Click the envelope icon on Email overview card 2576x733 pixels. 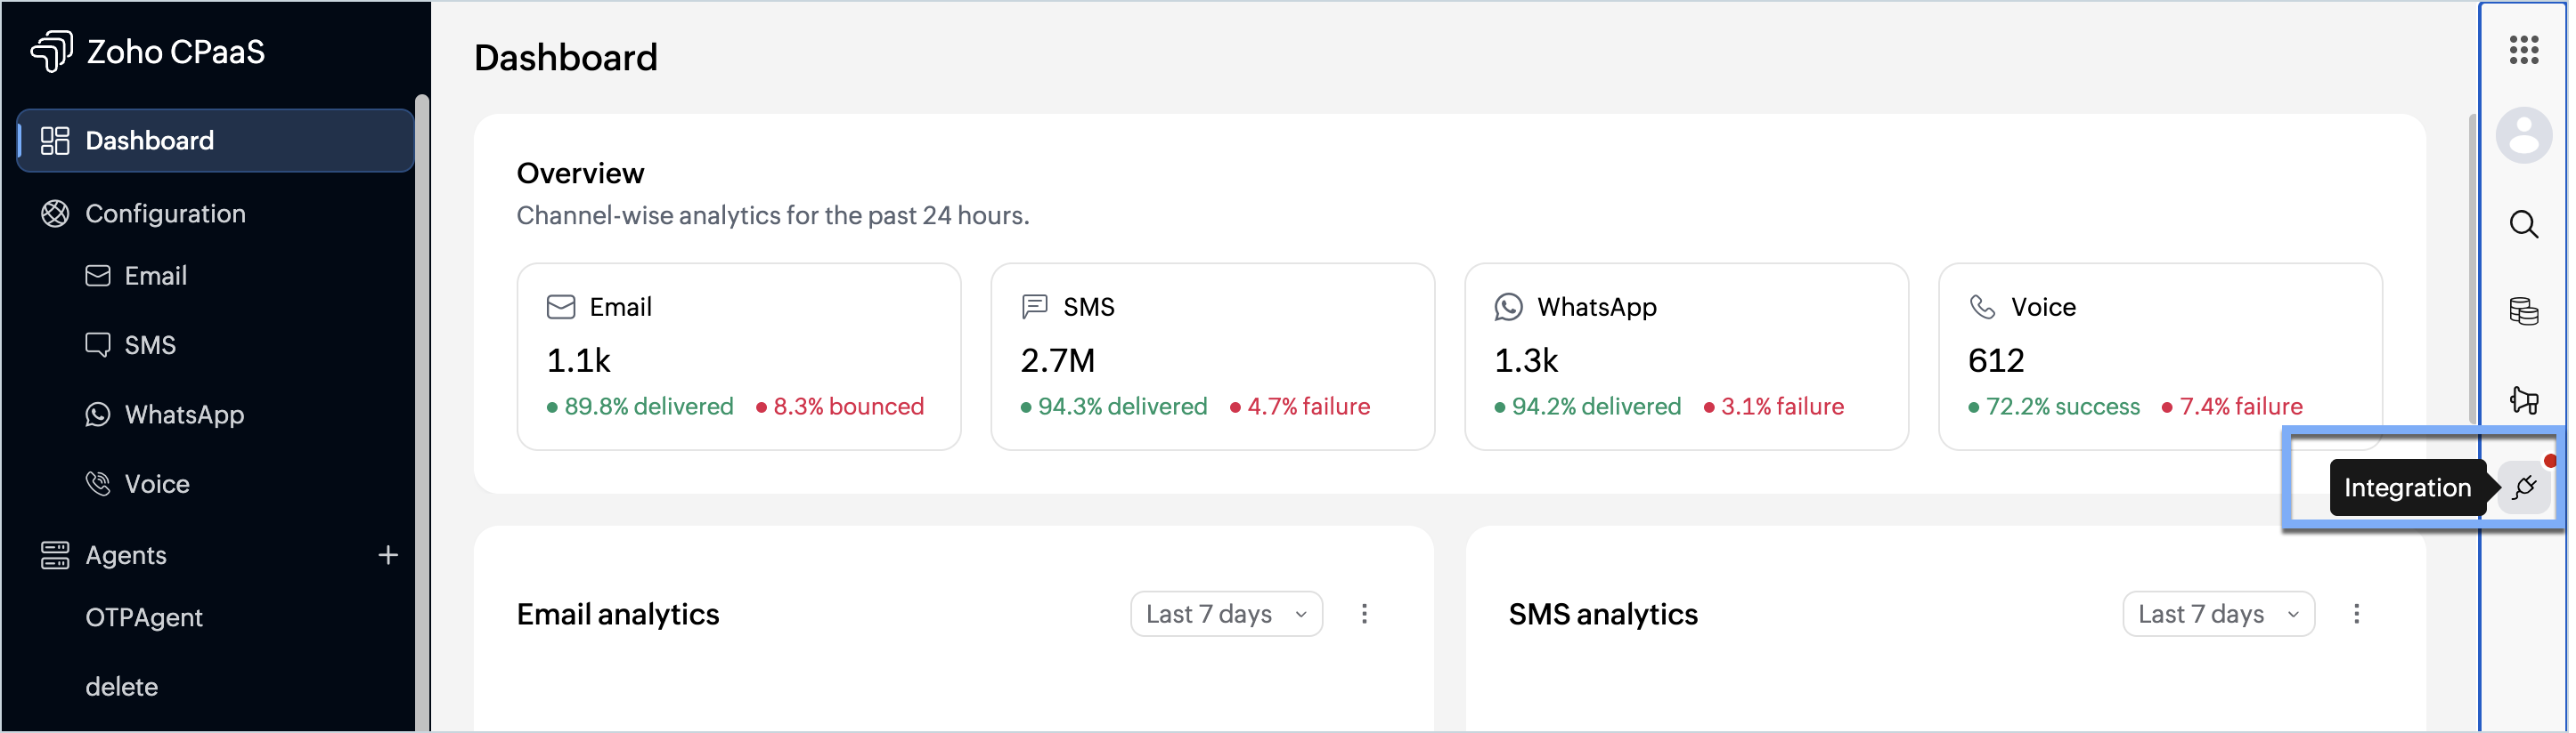pos(562,308)
